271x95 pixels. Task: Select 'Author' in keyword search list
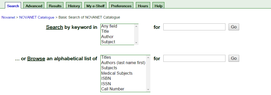tap(117, 37)
